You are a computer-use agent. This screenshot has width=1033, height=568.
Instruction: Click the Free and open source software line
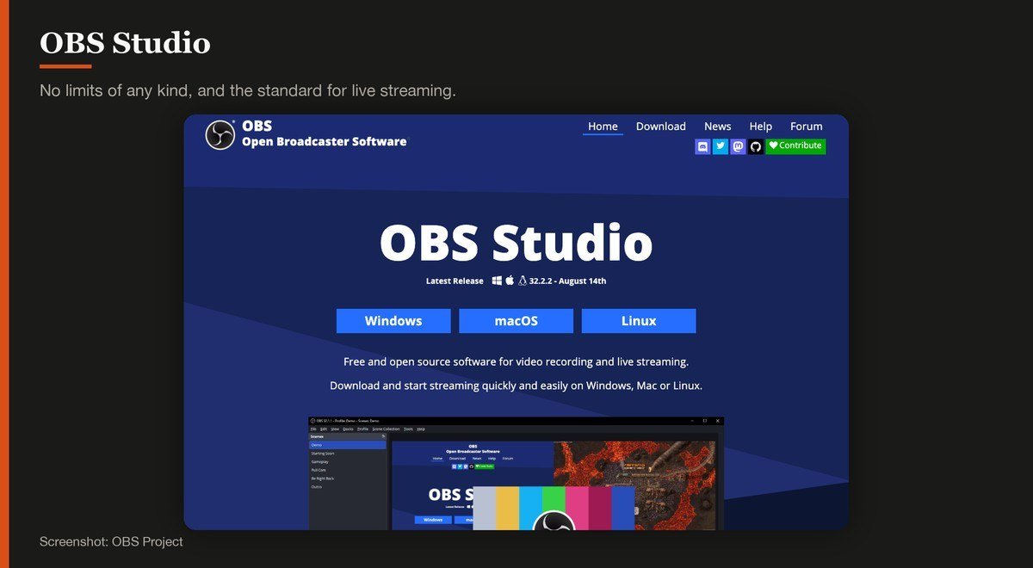pyautogui.click(x=516, y=362)
